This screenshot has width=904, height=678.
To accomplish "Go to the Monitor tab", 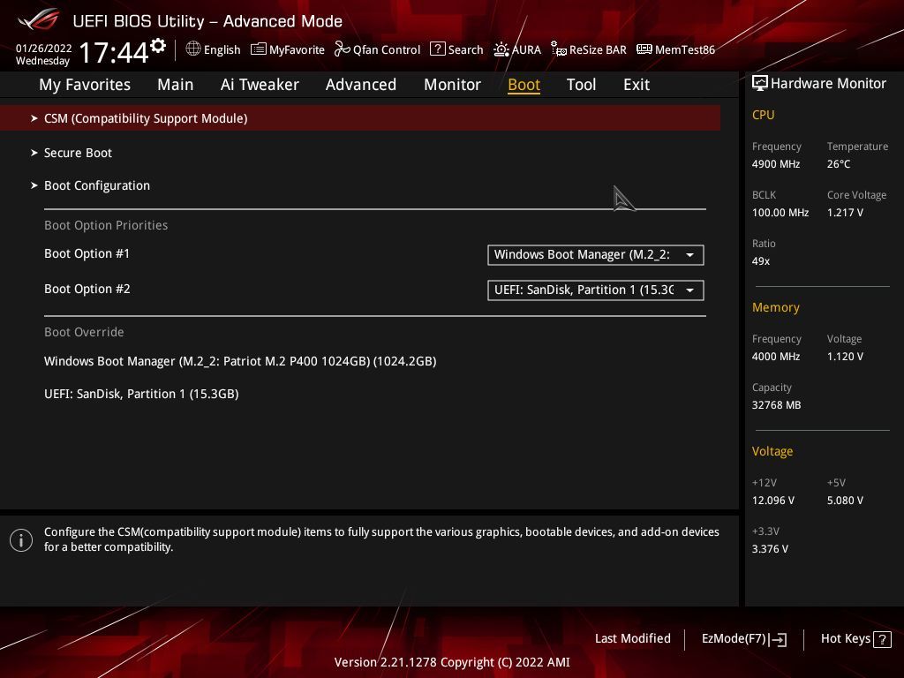I will 453,85.
